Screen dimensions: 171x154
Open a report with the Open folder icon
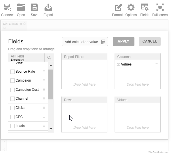21,7
